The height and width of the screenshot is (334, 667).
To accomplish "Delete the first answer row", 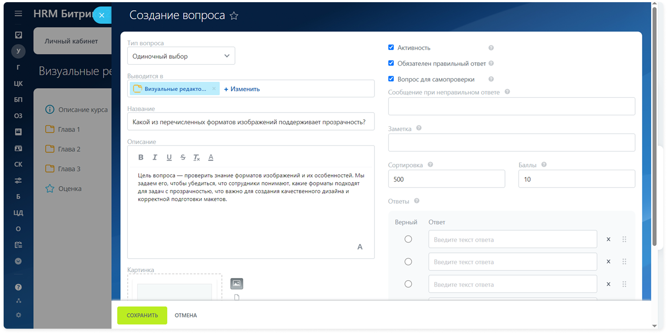I will tap(608, 239).
